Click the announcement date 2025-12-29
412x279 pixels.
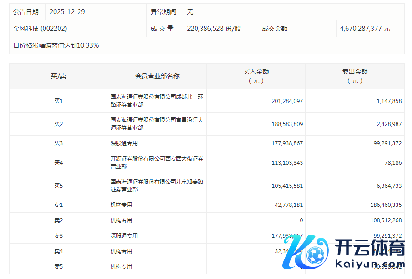67,12
